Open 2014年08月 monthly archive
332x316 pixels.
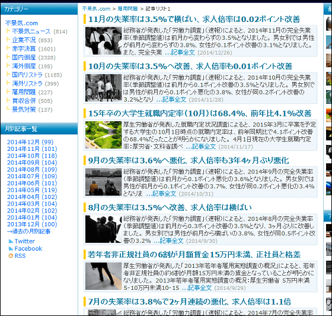tap(32, 169)
